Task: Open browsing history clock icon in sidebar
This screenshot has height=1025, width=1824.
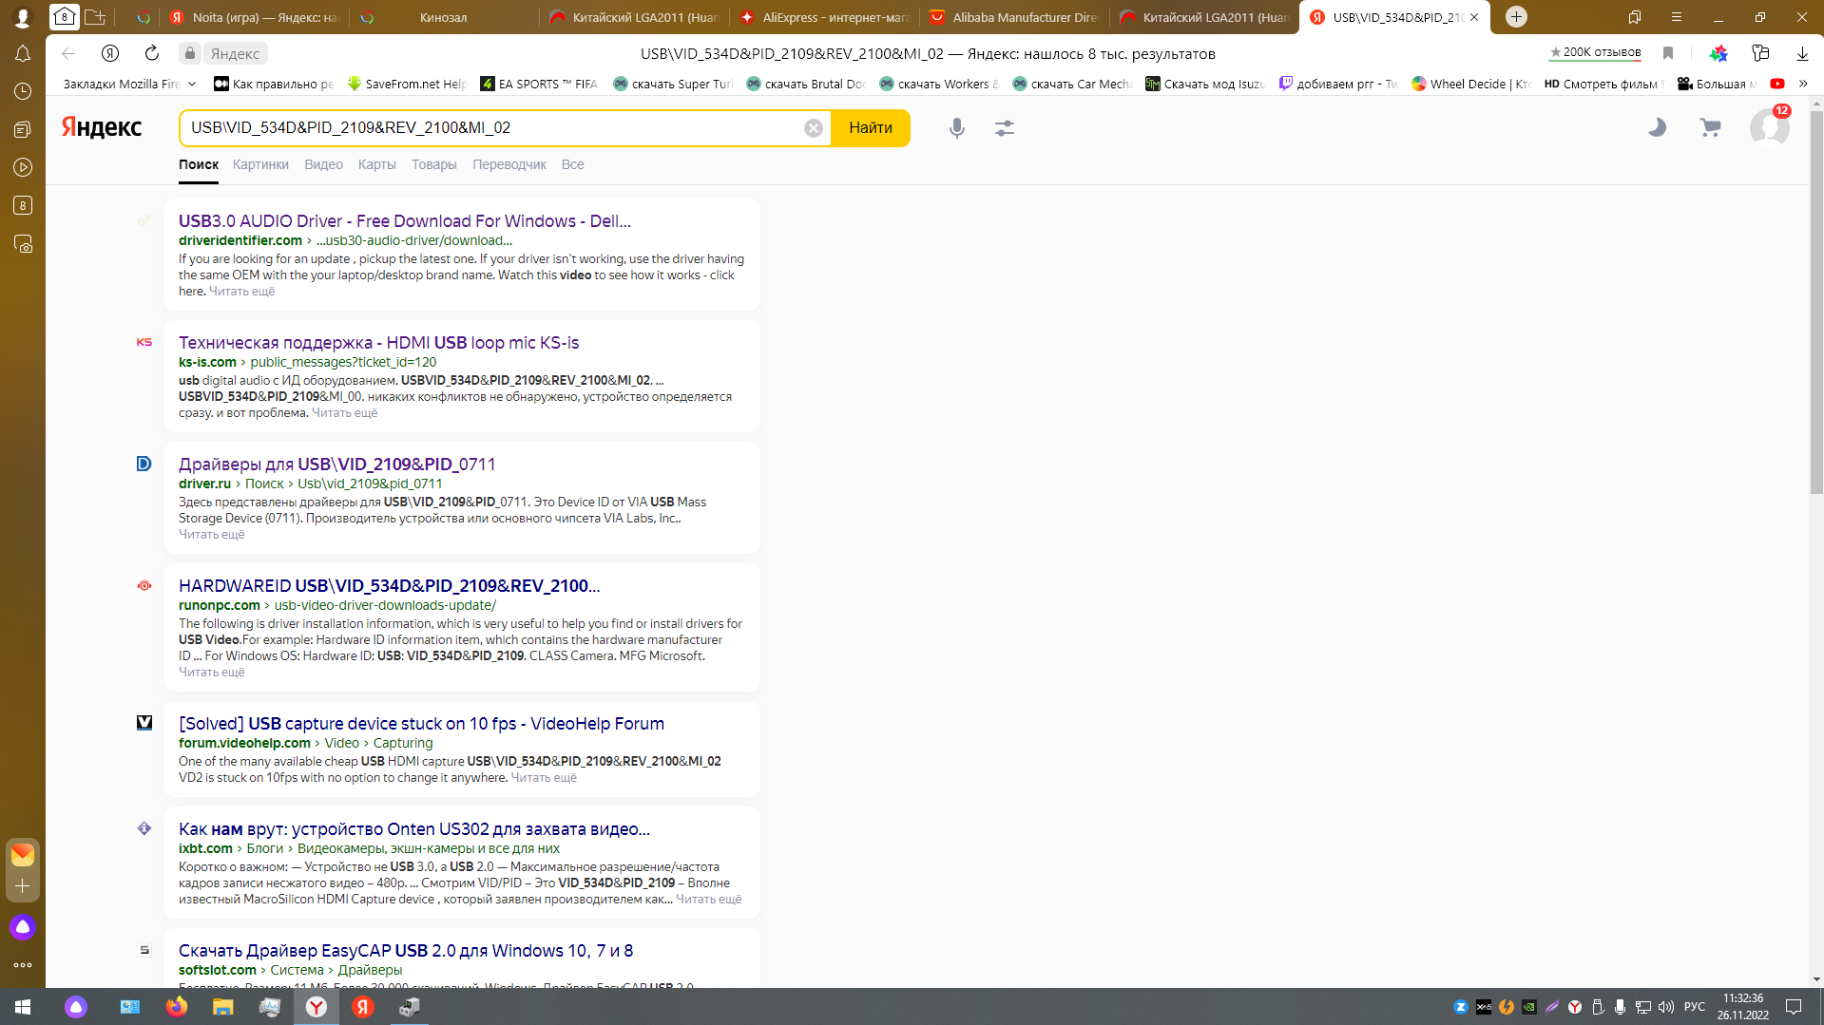Action: click(x=23, y=91)
